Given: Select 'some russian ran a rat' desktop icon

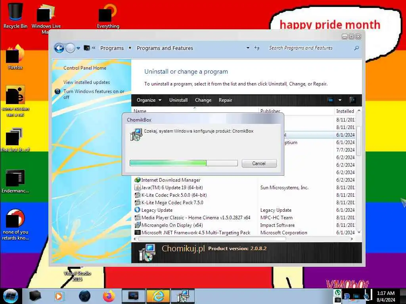Looking at the screenshot, I should pyautogui.click(x=15, y=101).
